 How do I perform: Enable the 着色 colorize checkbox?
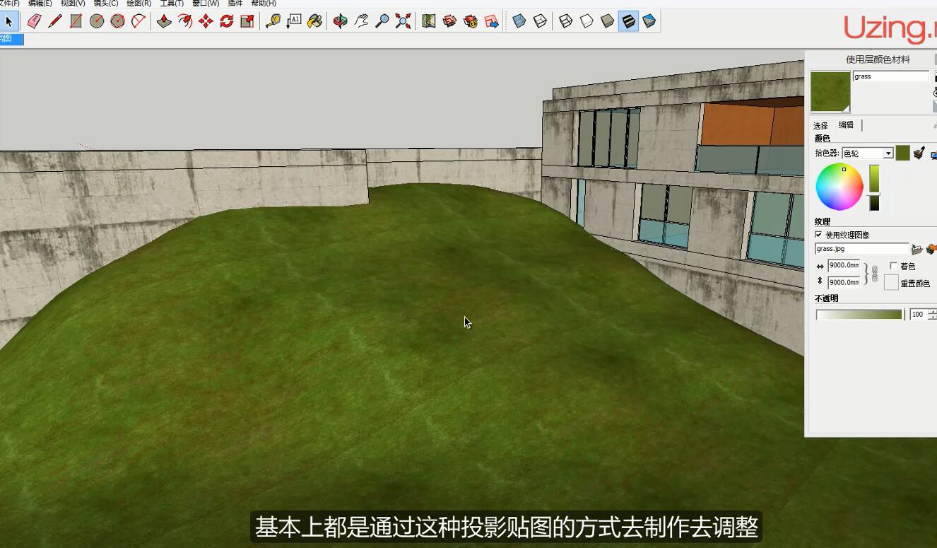pos(894,266)
